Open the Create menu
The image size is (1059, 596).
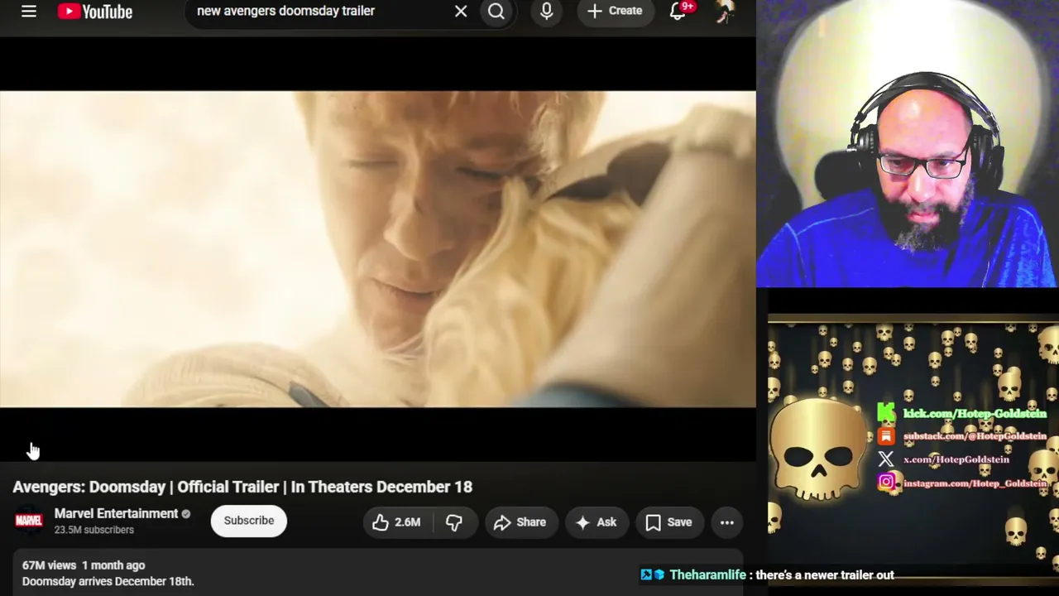615,11
